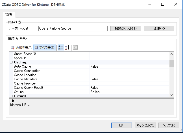
Task: Click the Offline bold False value
Action: 95,92
